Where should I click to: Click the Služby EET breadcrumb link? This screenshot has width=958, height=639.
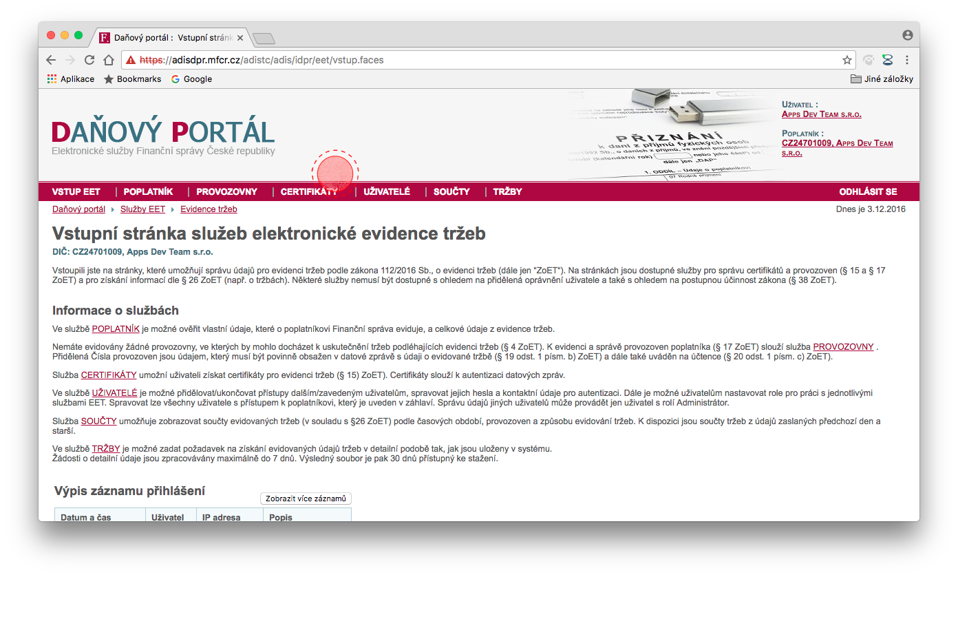[x=142, y=209]
